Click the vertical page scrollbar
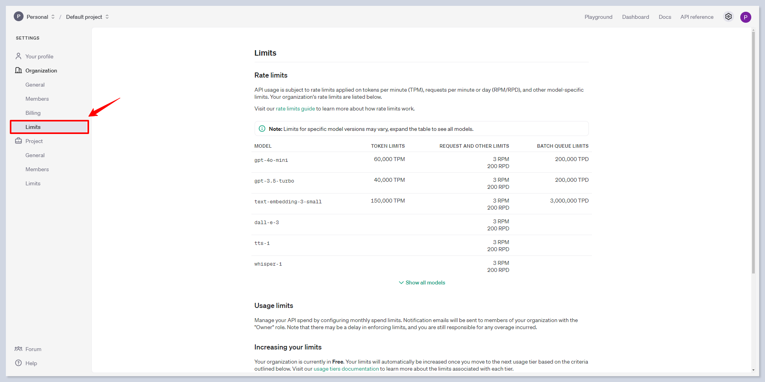The image size is (765, 382). click(x=753, y=153)
